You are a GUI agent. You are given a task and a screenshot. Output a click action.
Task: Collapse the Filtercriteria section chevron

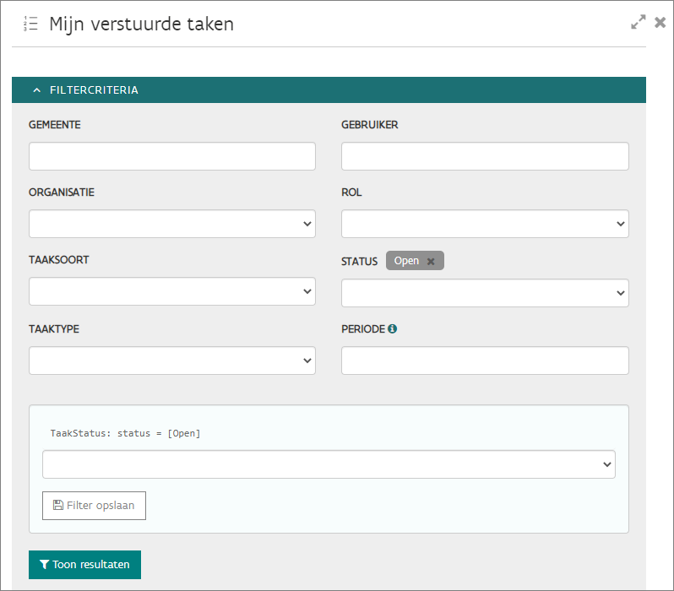[36, 90]
